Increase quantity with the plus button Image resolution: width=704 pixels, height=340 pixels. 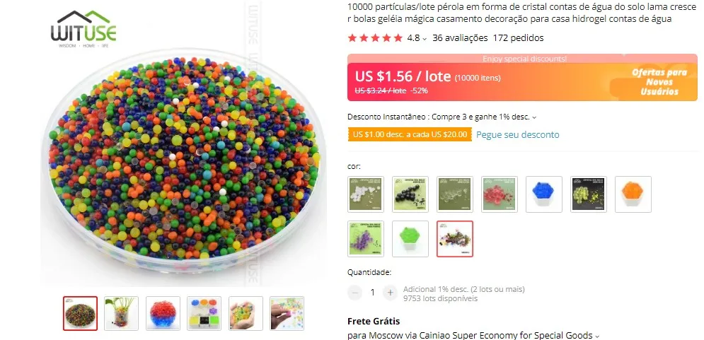tap(390, 293)
